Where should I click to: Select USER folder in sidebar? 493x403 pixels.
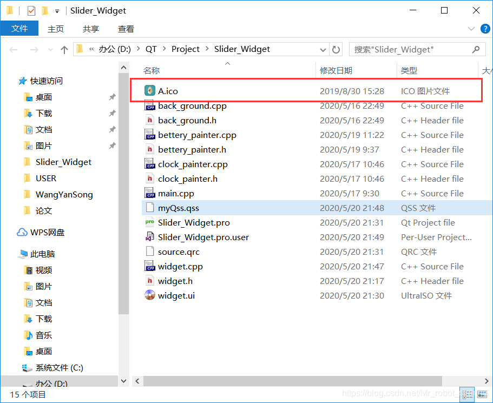40,178
